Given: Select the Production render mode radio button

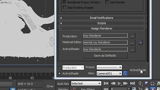Looking at the screenshot, I should coord(59,67).
